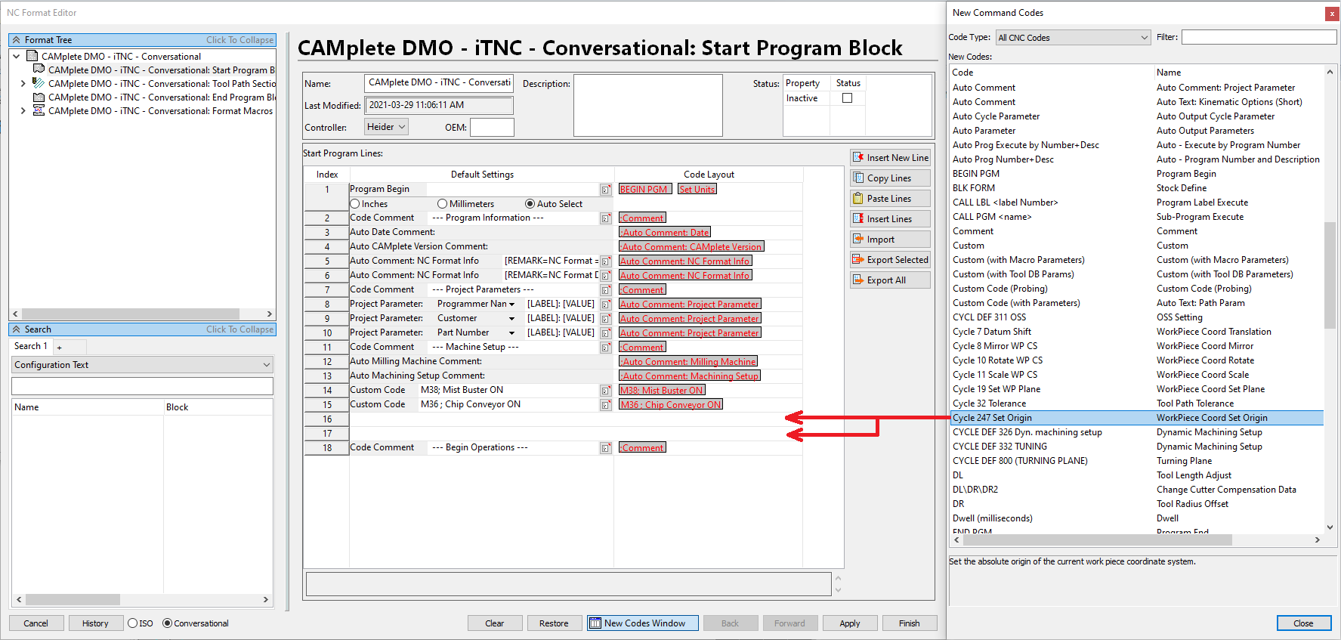
Task: Click the Insert Lines icon button
Action: [x=890, y=219]
